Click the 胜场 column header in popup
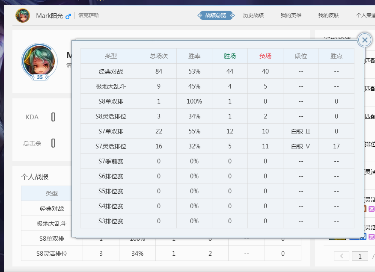375x272 pixels. point(230,56)
